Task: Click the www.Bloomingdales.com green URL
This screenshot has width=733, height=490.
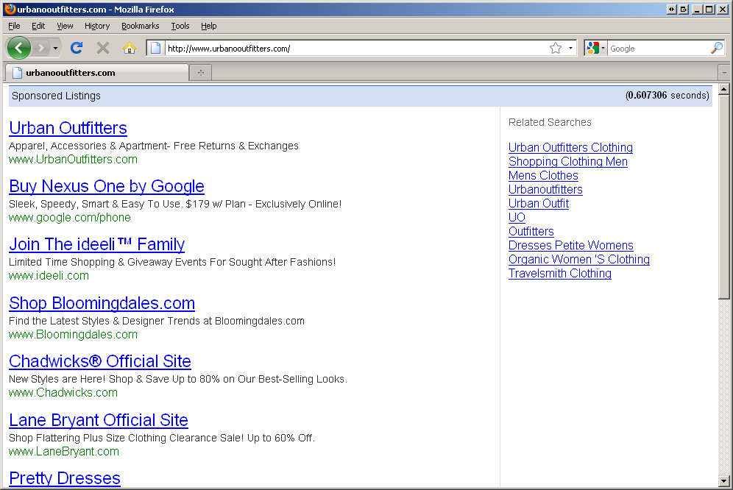Action: coord(73,334)
